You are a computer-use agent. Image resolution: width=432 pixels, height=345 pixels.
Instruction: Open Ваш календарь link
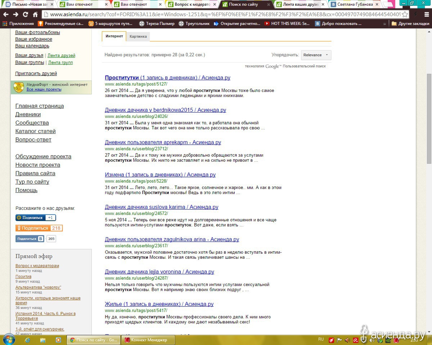tap(32, 46)
